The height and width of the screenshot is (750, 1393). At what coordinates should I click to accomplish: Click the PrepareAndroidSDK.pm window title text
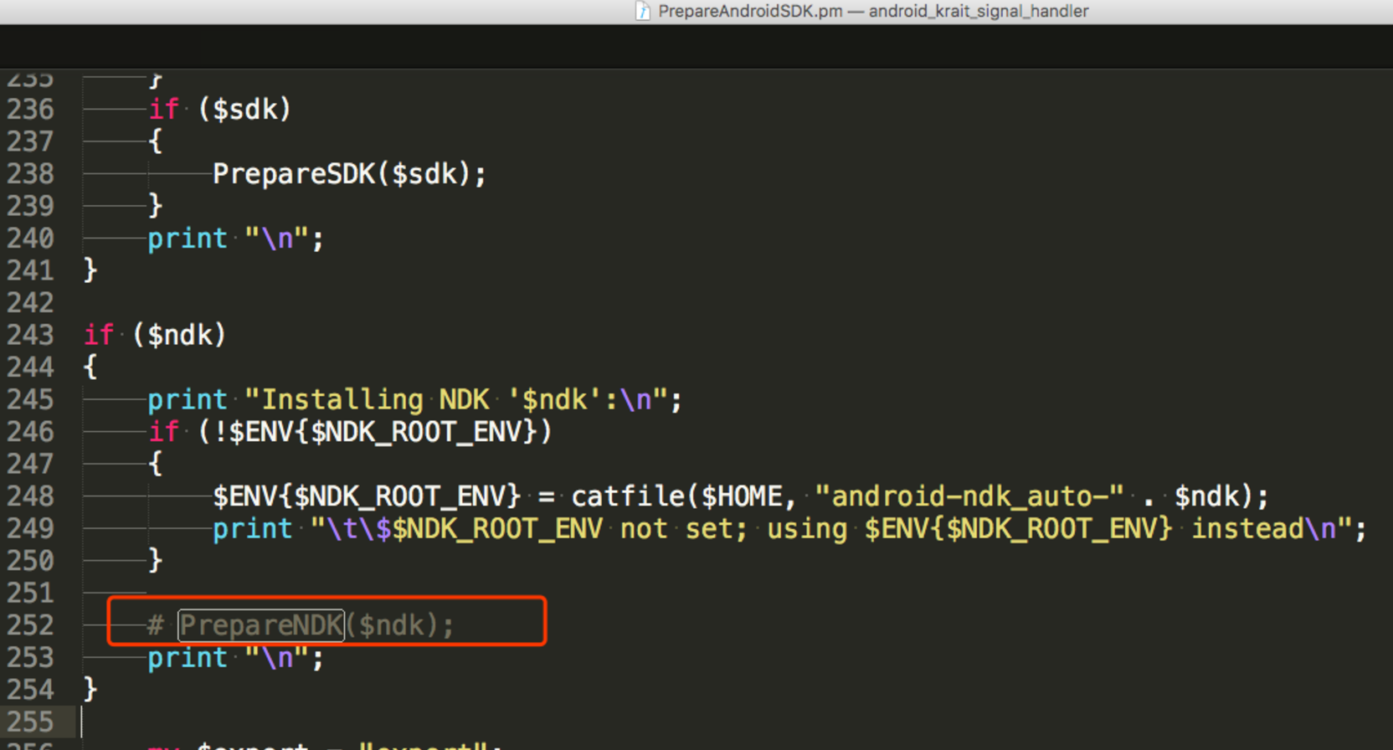tap(873, 11)
